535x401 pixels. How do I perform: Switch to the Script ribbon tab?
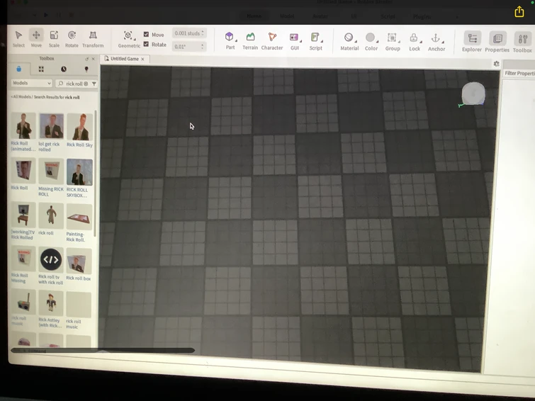(388, 16)
